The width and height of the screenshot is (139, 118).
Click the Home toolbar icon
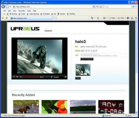(92, 18)
